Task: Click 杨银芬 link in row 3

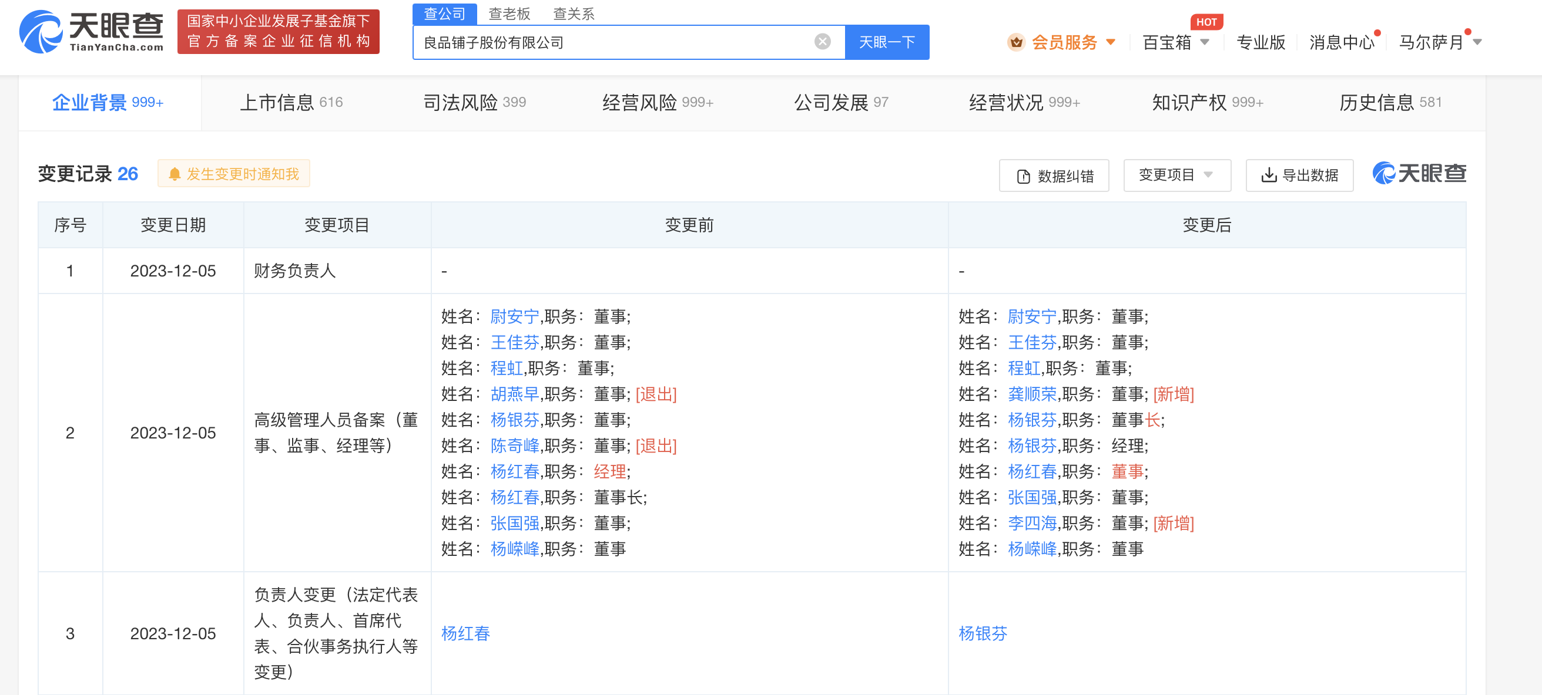Action: coord(983,633)
